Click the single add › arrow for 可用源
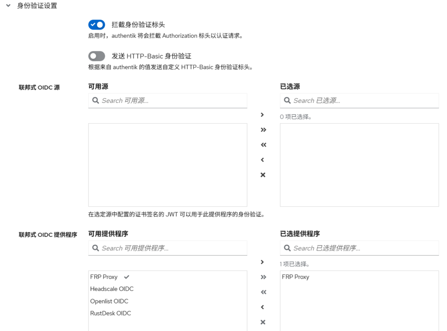Screen dimensions: 447x331 263,115
